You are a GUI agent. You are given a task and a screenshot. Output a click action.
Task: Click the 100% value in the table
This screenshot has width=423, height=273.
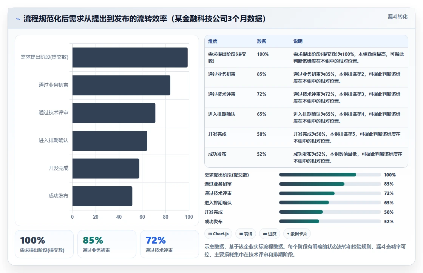pos(263,54)
